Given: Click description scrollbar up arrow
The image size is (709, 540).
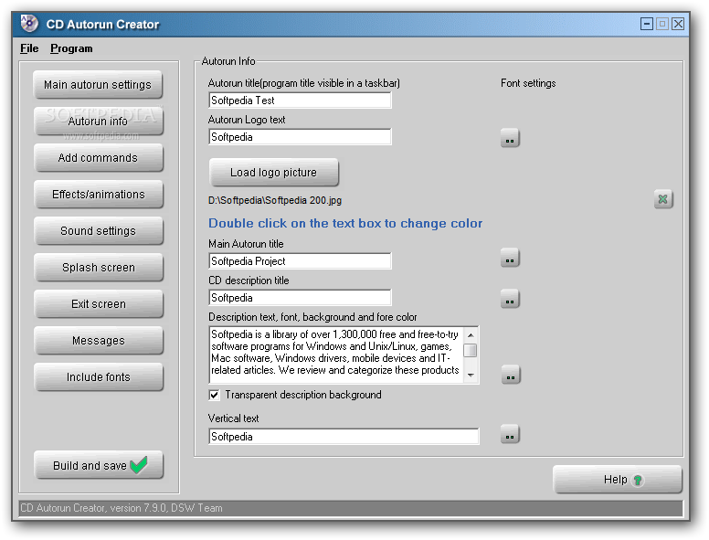Looking at the screenshot, I should (471, 335).
